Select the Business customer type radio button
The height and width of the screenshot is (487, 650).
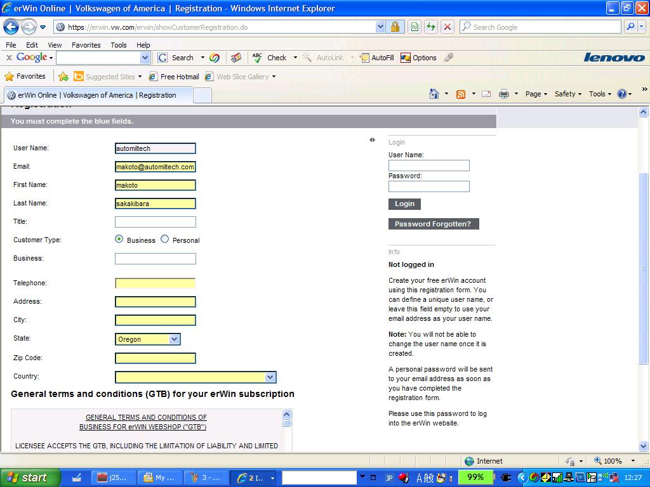[x=119, y=239]
